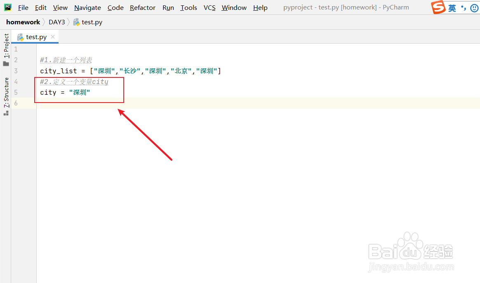Place the cursor on empty line 6
This screenshot has width=480, height=283.
tap(258, 103)
